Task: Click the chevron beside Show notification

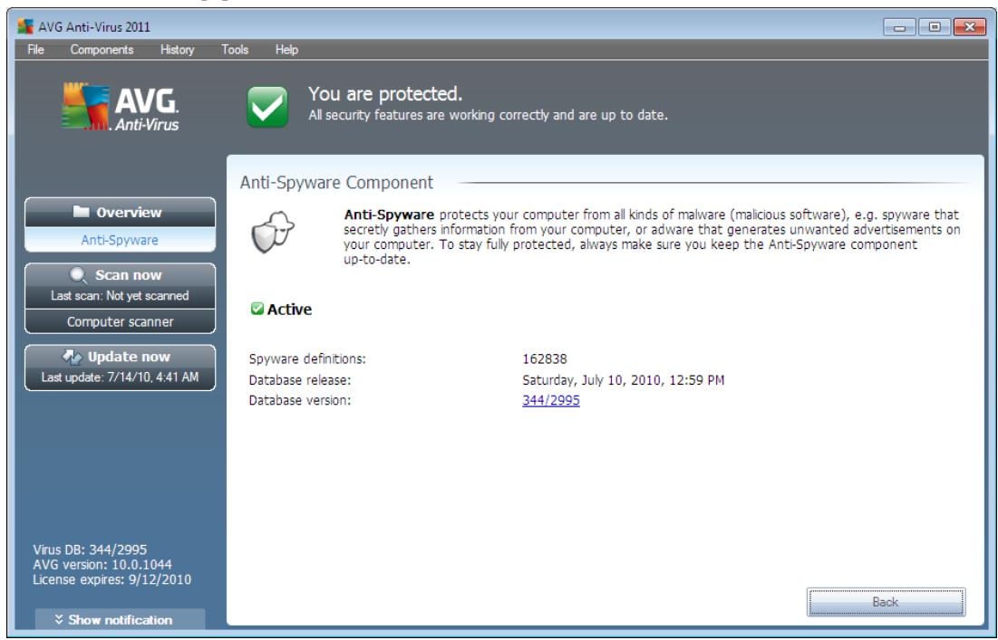Action: pyautogui.click(x=59, y=619)
